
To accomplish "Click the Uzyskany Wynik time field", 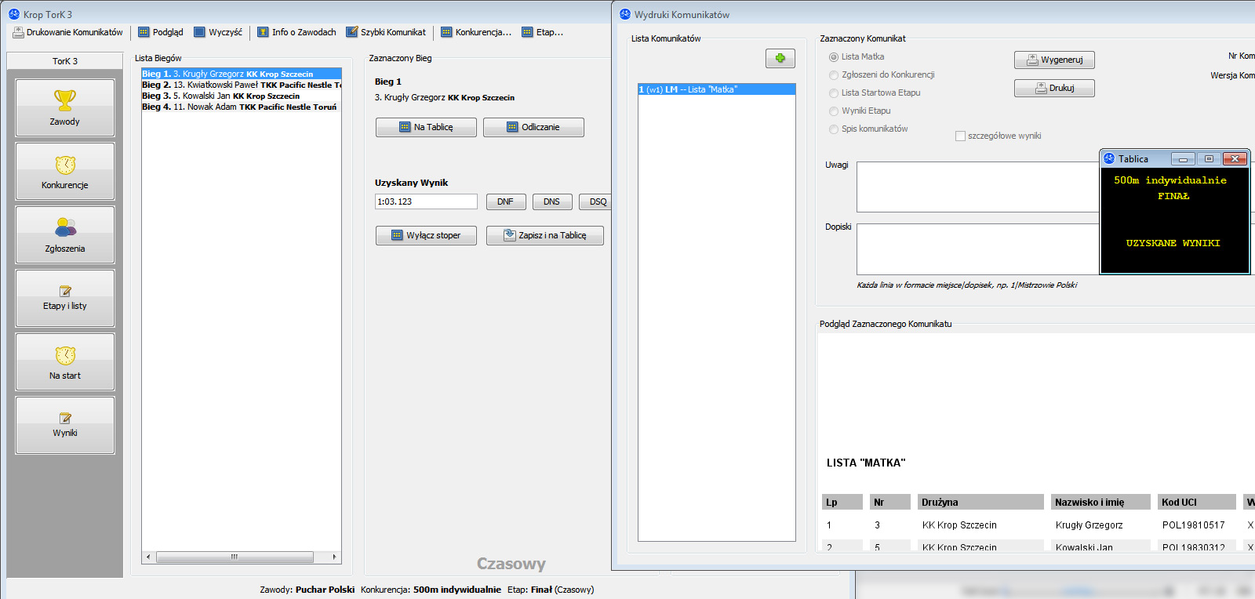I will point(426,201).
